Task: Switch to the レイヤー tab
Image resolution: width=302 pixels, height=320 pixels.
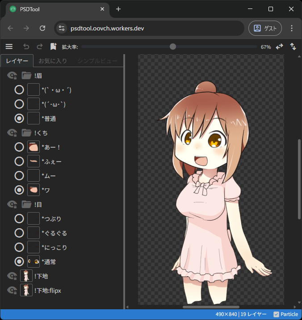Action: 17,61
